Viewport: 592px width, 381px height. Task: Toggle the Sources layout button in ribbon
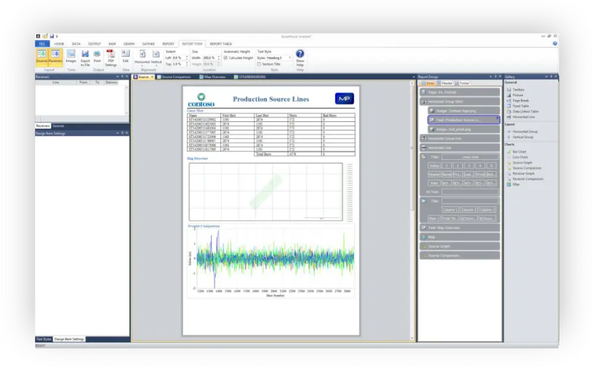pyautogui.click(x=41, y=57)
